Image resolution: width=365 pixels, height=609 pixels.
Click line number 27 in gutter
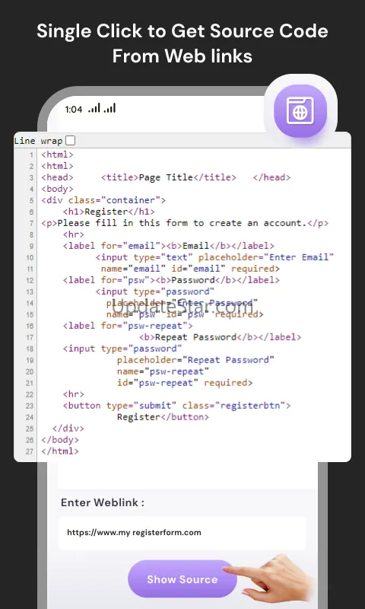30,452
